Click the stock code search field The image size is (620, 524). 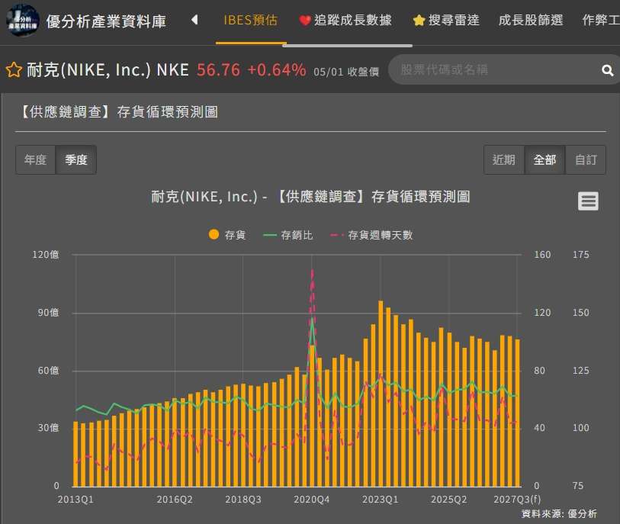[x=494, y=70]
